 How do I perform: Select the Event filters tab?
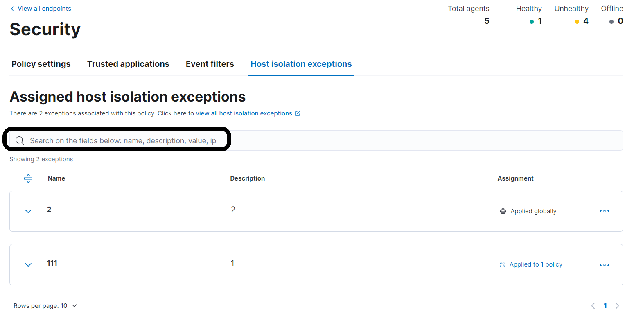(x=210, y=64)
